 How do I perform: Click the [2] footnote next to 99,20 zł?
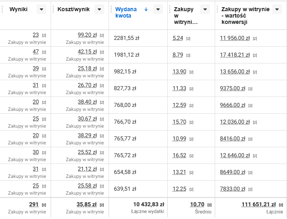point(102,36)
